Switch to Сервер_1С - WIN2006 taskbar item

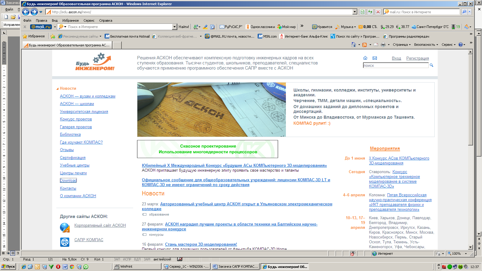click(x=186, y=266)
